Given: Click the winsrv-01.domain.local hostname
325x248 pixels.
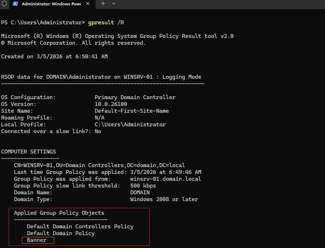Looking at the screenshot, I should point(165,179).
